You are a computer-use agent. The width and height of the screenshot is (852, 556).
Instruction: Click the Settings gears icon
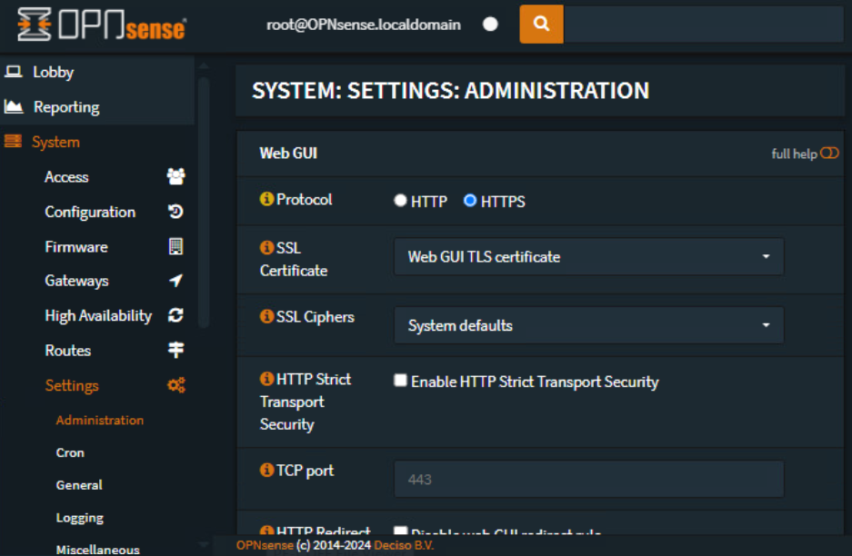(176, 385)
